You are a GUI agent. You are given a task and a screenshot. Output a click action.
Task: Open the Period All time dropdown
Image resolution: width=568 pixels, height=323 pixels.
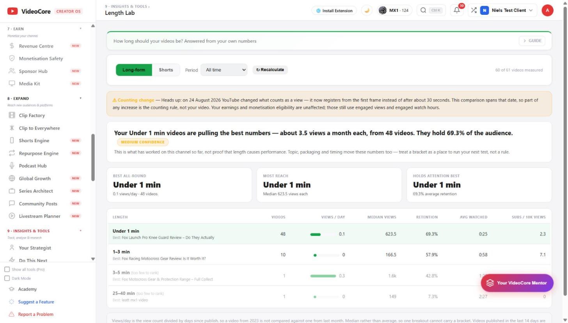tap(224, 70)
